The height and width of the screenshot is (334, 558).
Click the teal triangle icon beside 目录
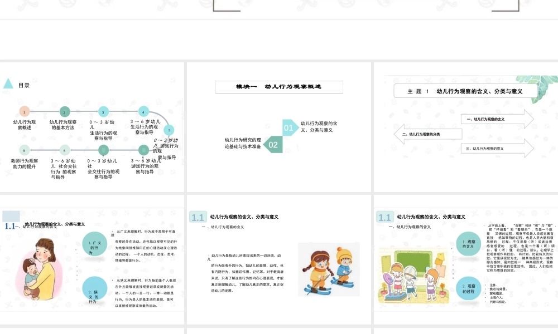(x=8, y=83)
